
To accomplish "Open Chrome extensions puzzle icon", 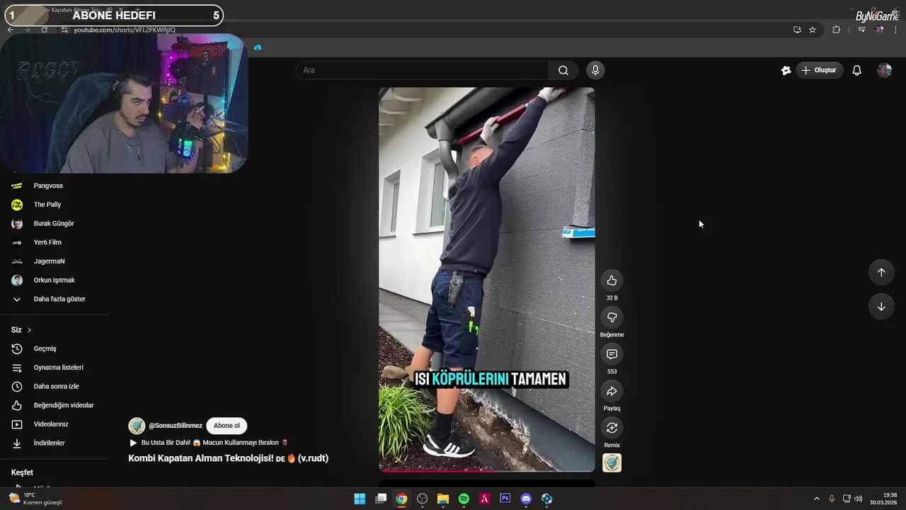I will point(836,30).
